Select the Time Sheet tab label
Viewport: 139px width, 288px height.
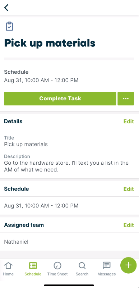point(57,274)
